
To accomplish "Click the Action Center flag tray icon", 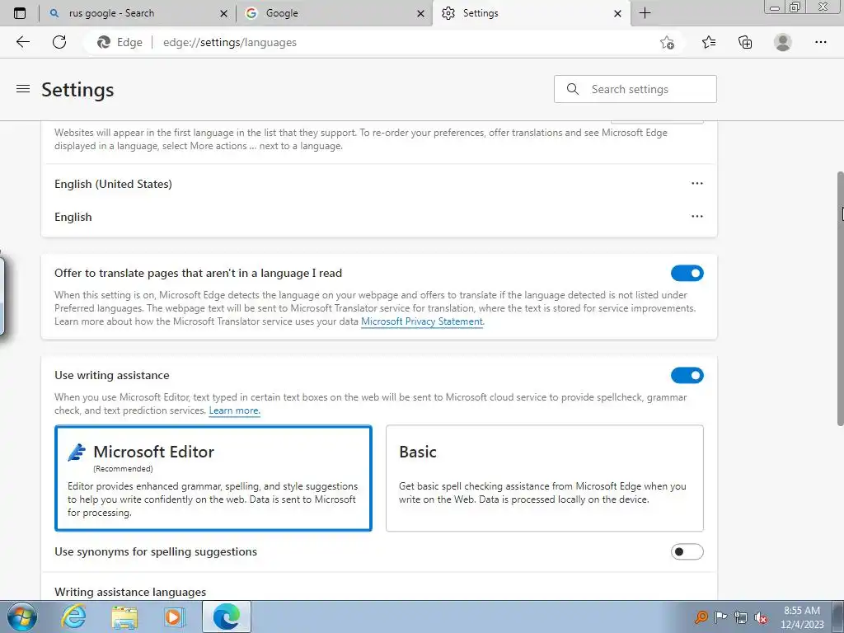I will [x=720, y=617].
